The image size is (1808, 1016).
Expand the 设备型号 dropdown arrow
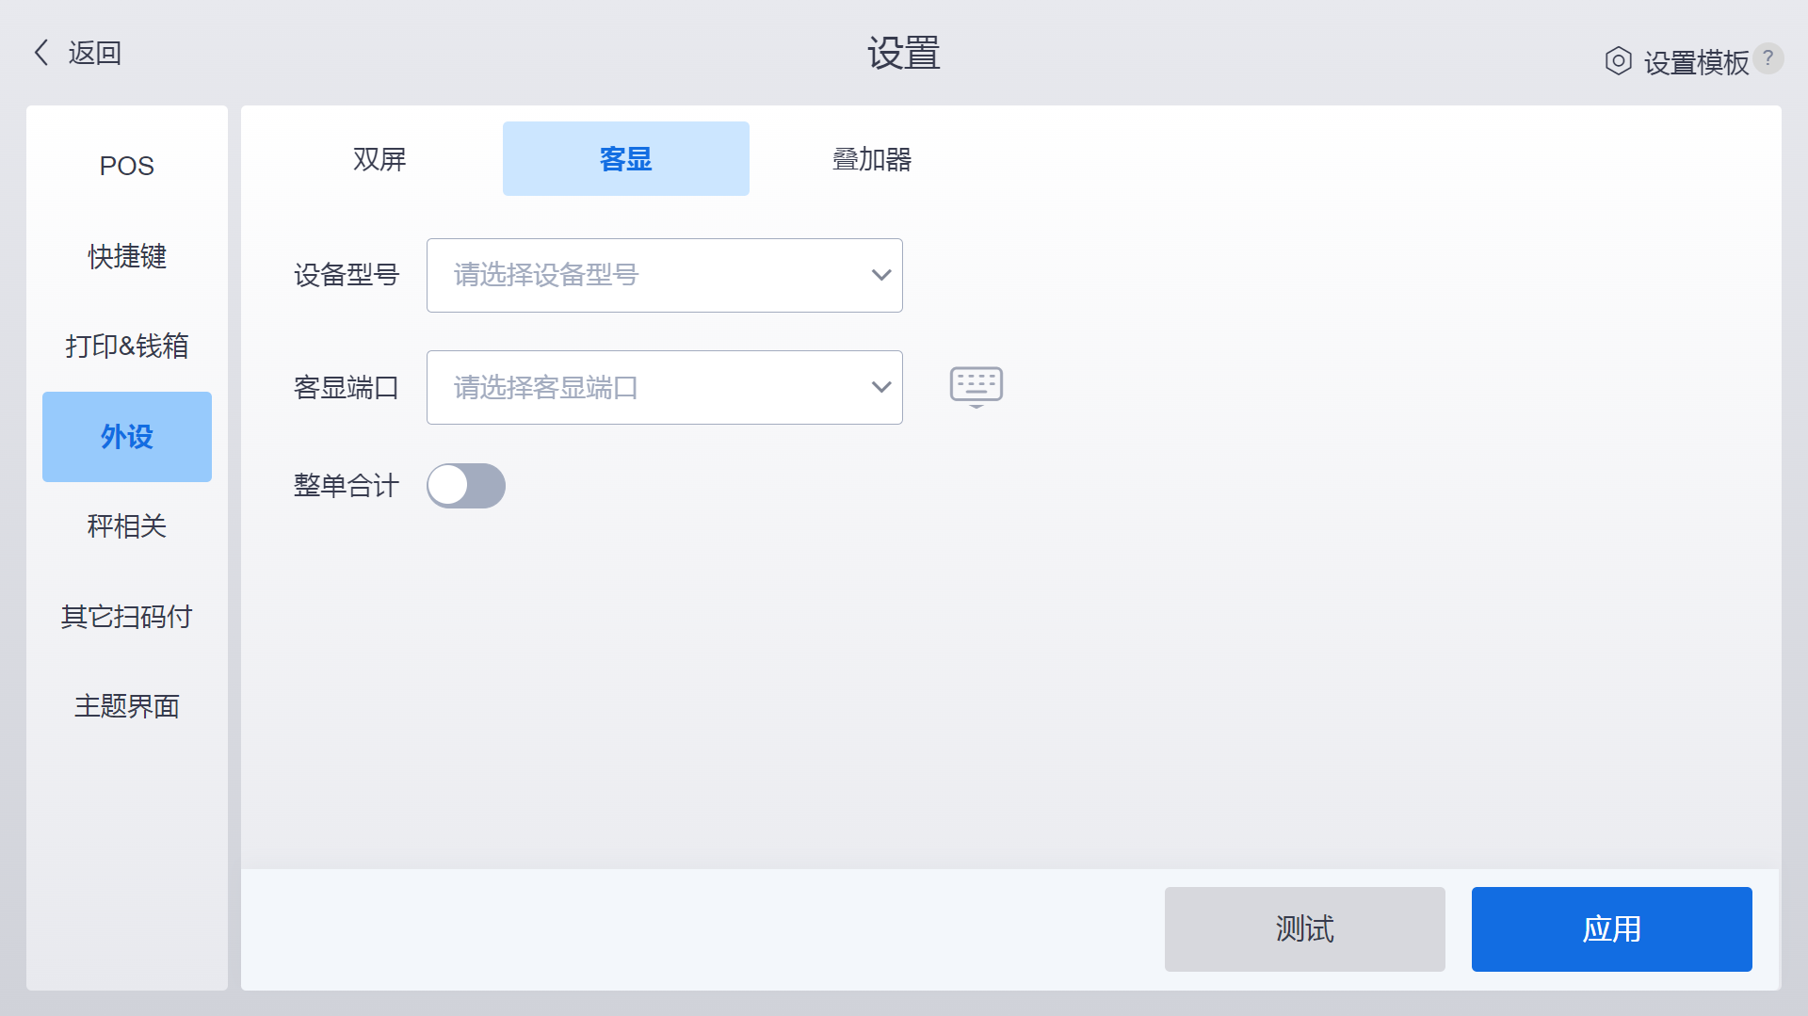tap(880, 275)
